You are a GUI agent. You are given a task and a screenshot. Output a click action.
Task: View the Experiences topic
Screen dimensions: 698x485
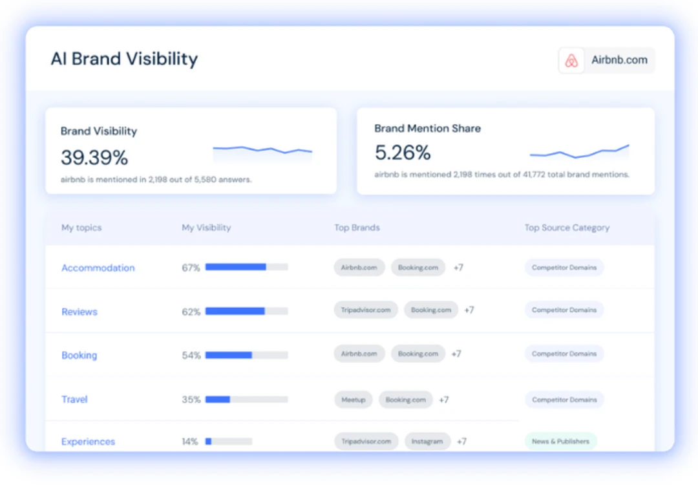click(88, 442)
